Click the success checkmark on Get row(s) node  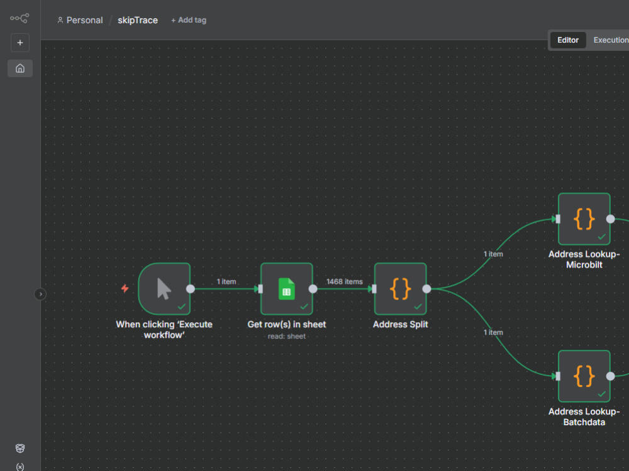[x=304, y=306]
